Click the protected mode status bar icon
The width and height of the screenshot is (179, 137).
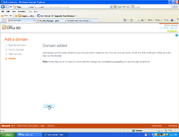click(159, 131)
